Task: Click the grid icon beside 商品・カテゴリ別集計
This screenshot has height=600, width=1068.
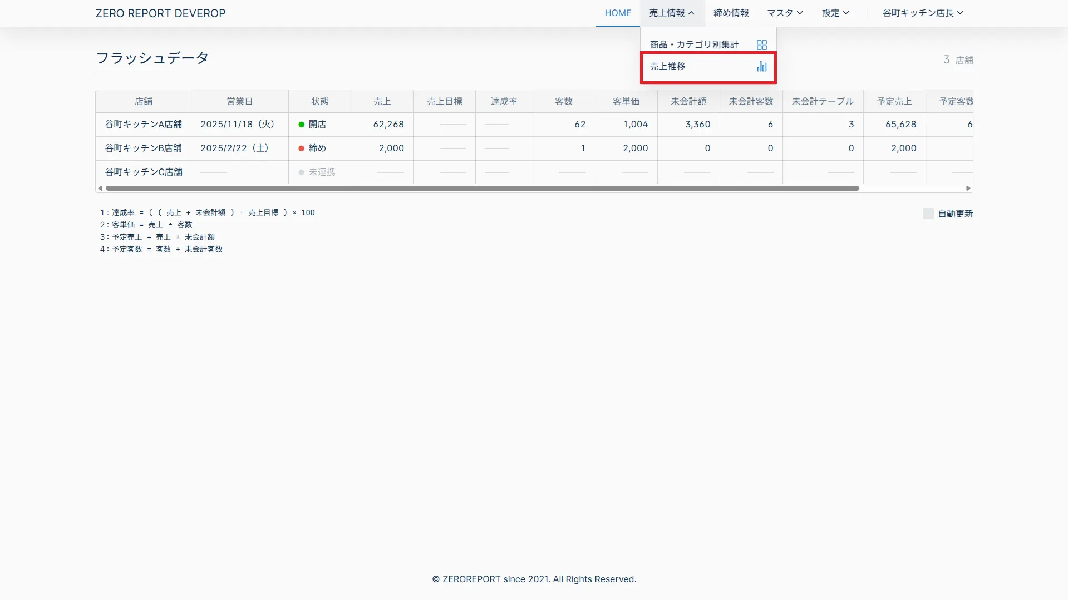Action: pos(762,45)
